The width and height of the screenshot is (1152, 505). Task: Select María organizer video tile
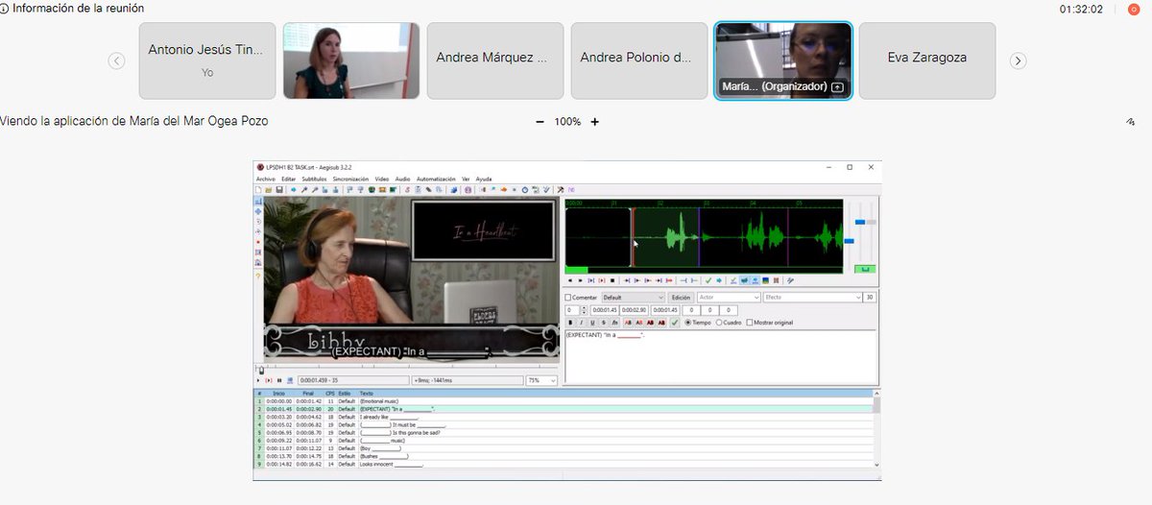coord(783,60)
